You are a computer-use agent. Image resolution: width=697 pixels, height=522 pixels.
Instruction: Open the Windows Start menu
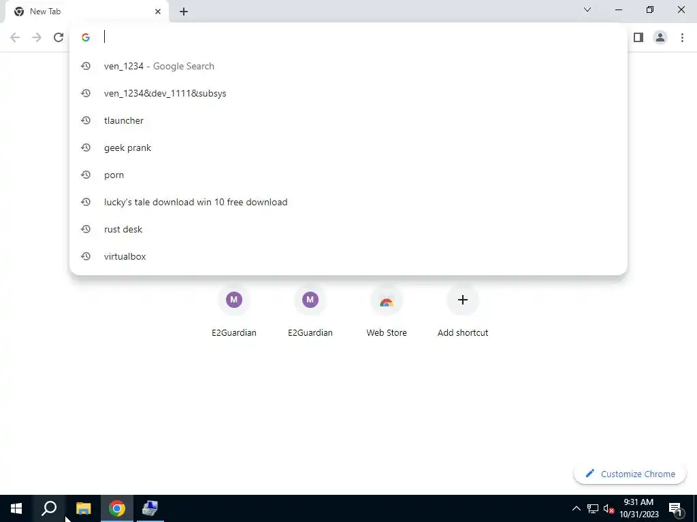tap(16, 508)
